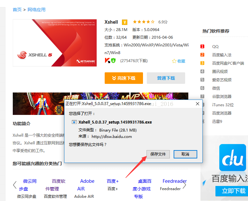Click the 收藏 star icon
Screen dimensions: 248x201
coord(174,61)
